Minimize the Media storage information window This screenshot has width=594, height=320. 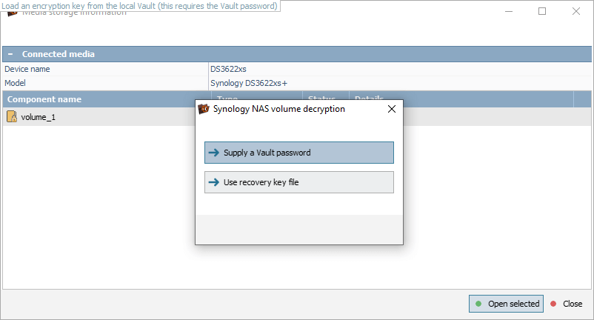pos(508,11)
